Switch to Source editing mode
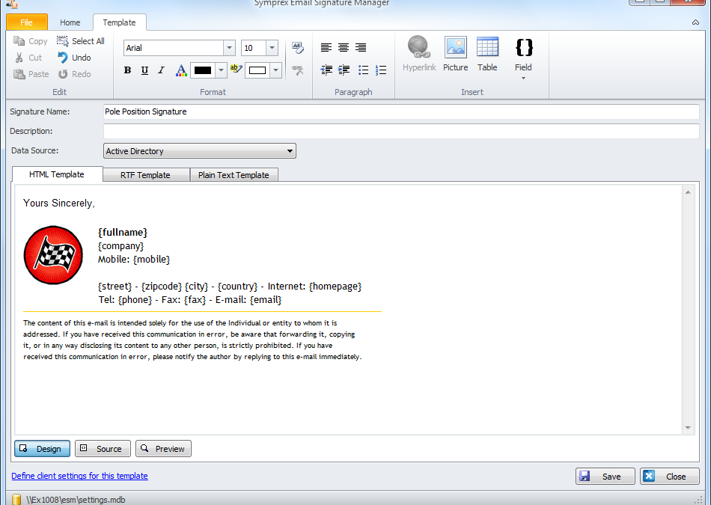This screenshot has width=711, height=505. [x=103, y=448]
